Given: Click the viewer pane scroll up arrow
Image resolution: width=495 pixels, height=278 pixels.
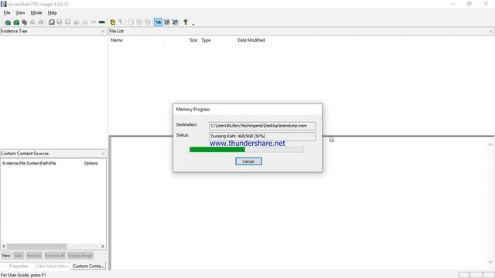Looking at the screenshot, I should (490, 144).
